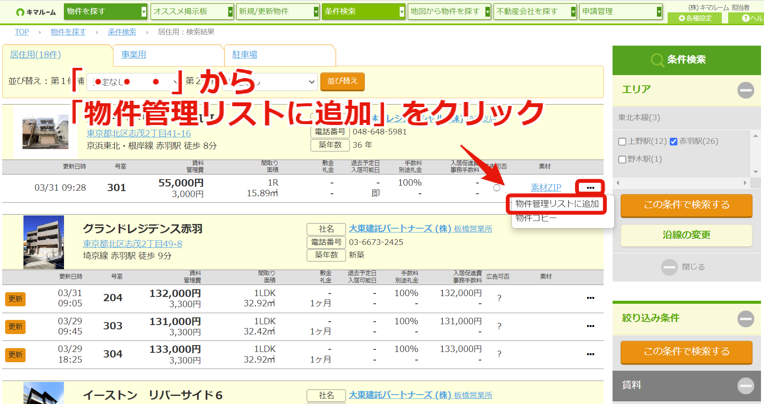Expand the 新規/更新物件 menu dropdown
764x404 pixels.
(316, 12)
